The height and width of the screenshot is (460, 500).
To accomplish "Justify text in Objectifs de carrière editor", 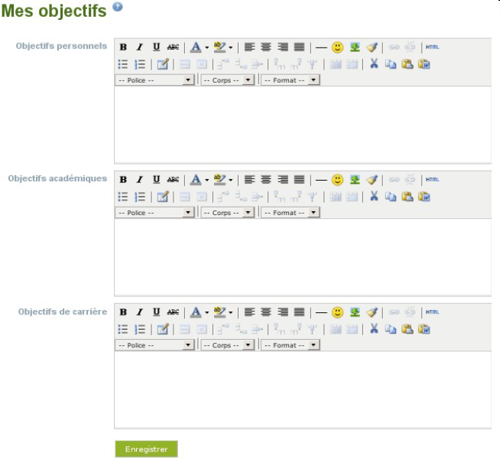I will coord(299,312).
